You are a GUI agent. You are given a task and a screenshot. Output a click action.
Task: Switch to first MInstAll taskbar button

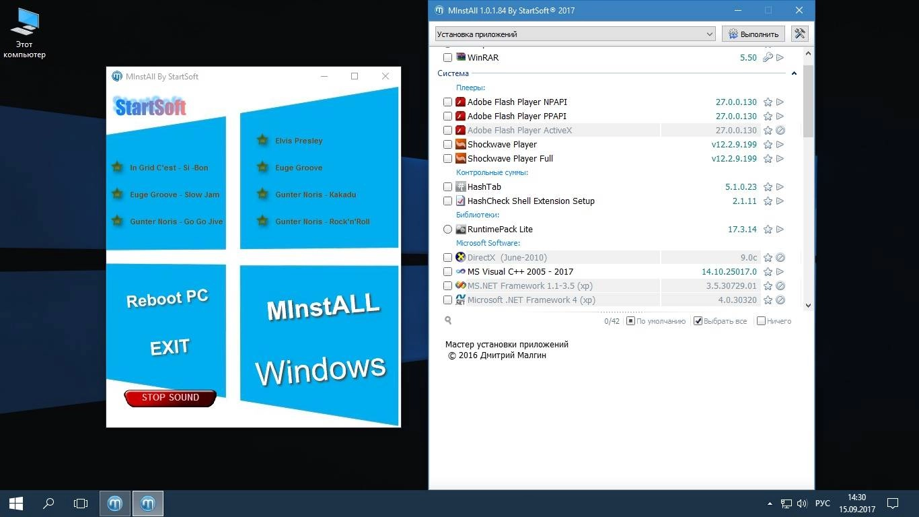coord(115,503)
